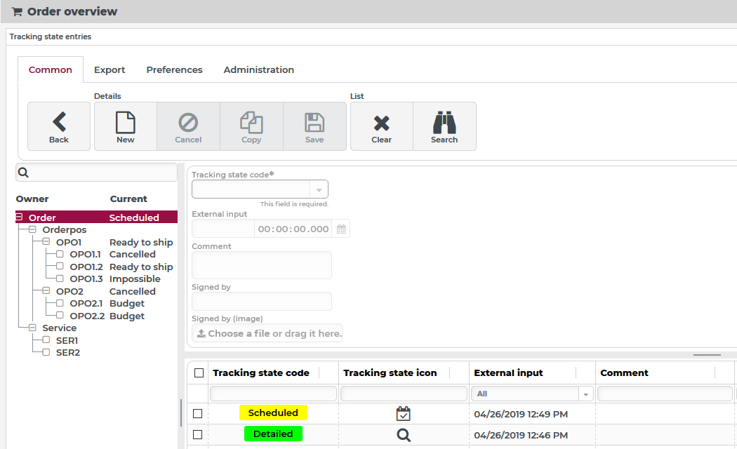
Task: Click OPO2 Cancelled status text
Action: [x=133, y=291]
